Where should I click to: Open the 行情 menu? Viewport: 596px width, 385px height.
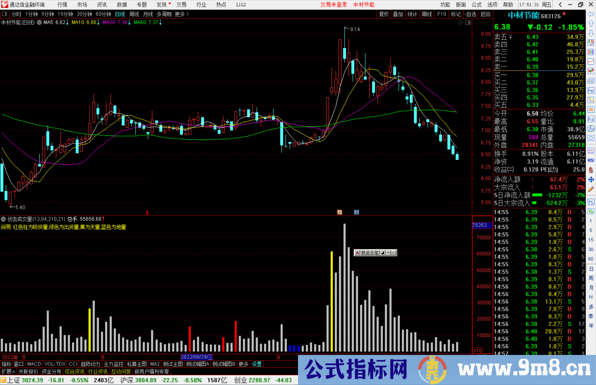point(62,5)
